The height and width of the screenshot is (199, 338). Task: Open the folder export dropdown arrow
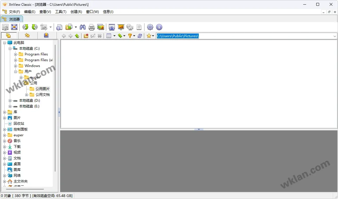pos(76,27)
